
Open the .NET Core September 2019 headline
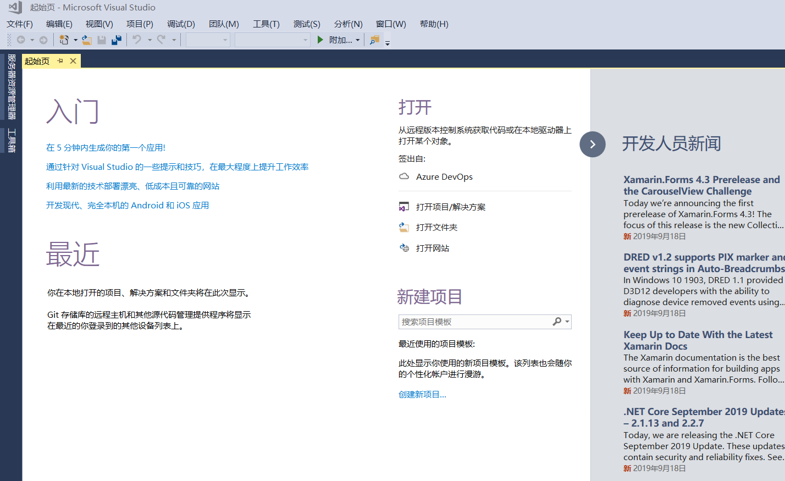704,417
